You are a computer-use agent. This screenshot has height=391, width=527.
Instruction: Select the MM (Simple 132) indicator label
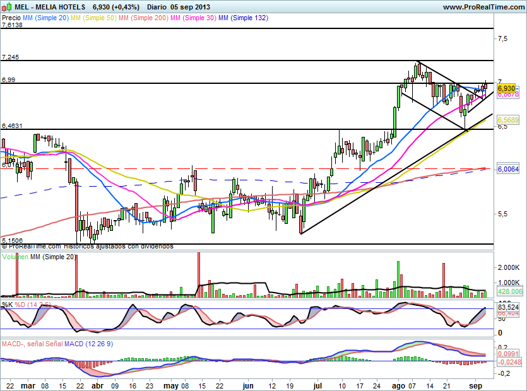click(244, 18)
